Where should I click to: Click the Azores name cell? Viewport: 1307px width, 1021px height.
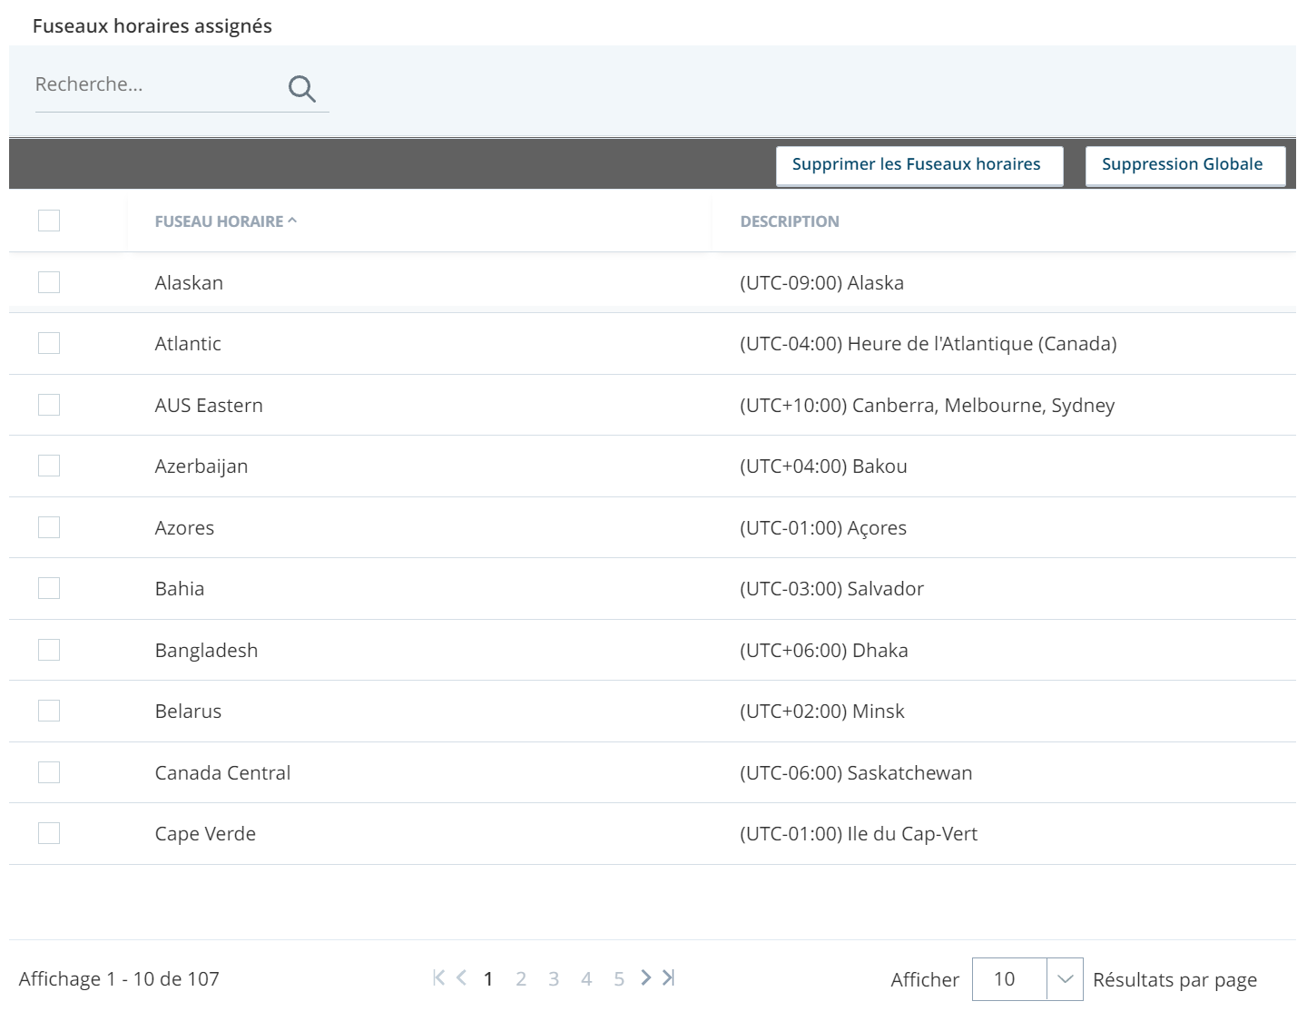[x=184, y=527]
